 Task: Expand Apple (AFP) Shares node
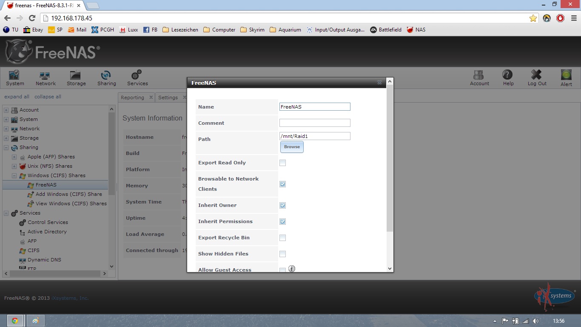coord(14,157)
